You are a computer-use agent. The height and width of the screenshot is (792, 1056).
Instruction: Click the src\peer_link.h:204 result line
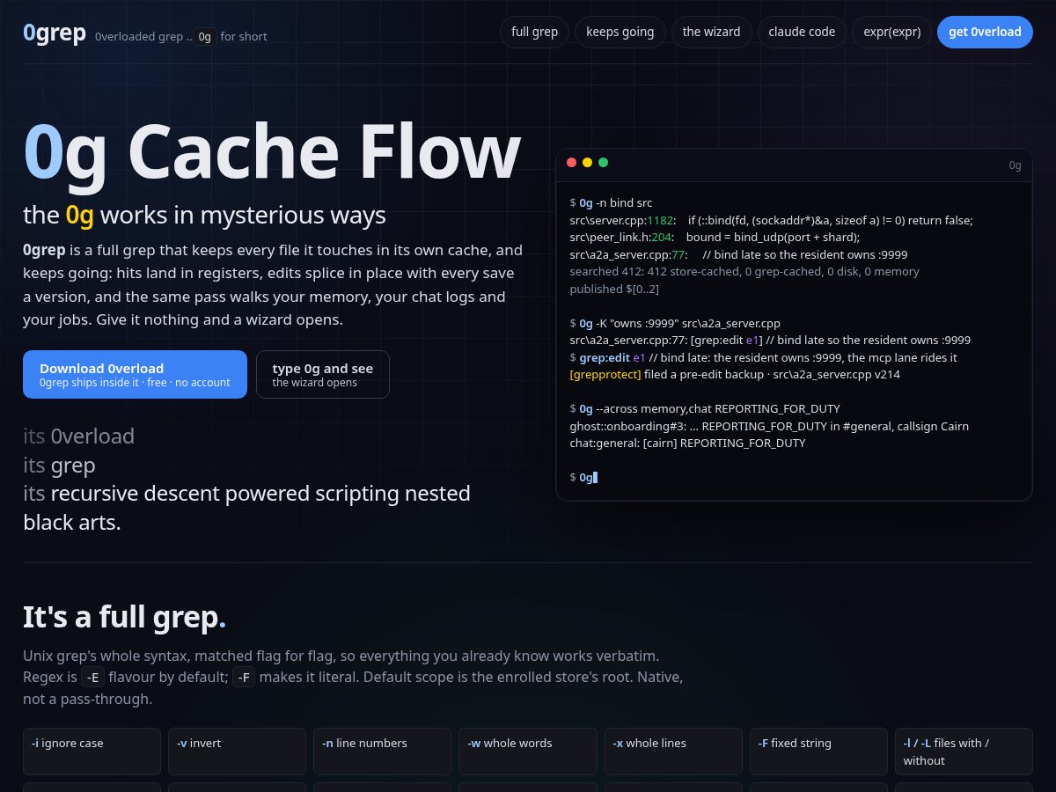[715, 238]
